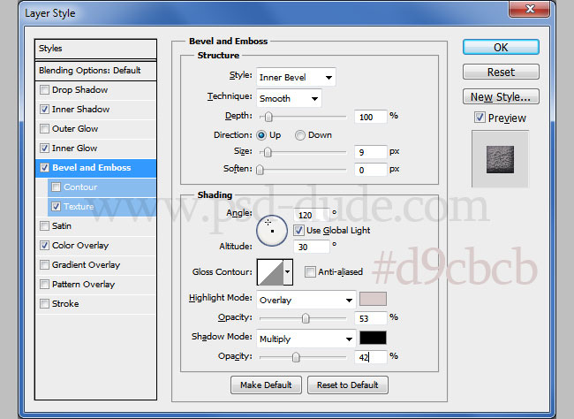
Task: Open the black Shadow Mode color swatch
Action: pyautogui.click(x=373, y=338)
